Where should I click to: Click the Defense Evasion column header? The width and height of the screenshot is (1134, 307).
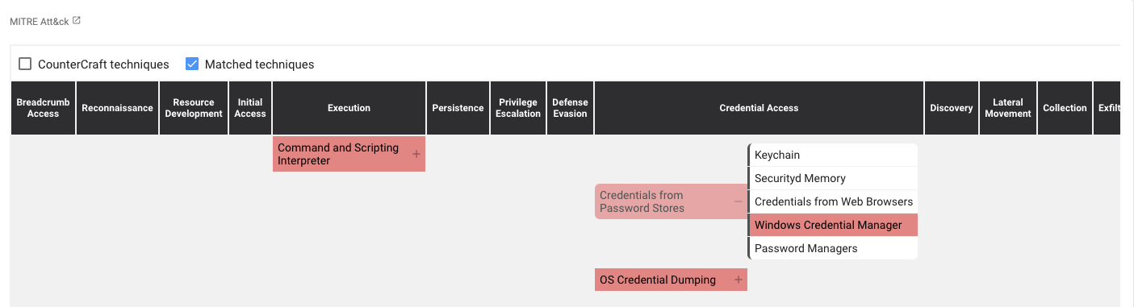(x=570, y=108)
